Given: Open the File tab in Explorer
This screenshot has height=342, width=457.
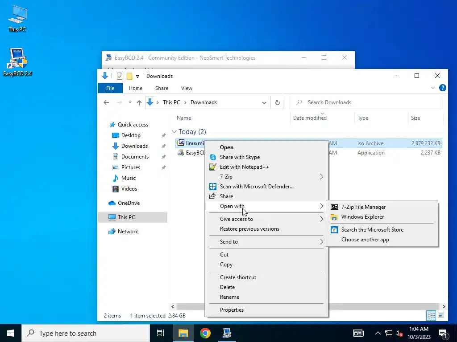Looking at the screenshot, I should click(110, 88).
